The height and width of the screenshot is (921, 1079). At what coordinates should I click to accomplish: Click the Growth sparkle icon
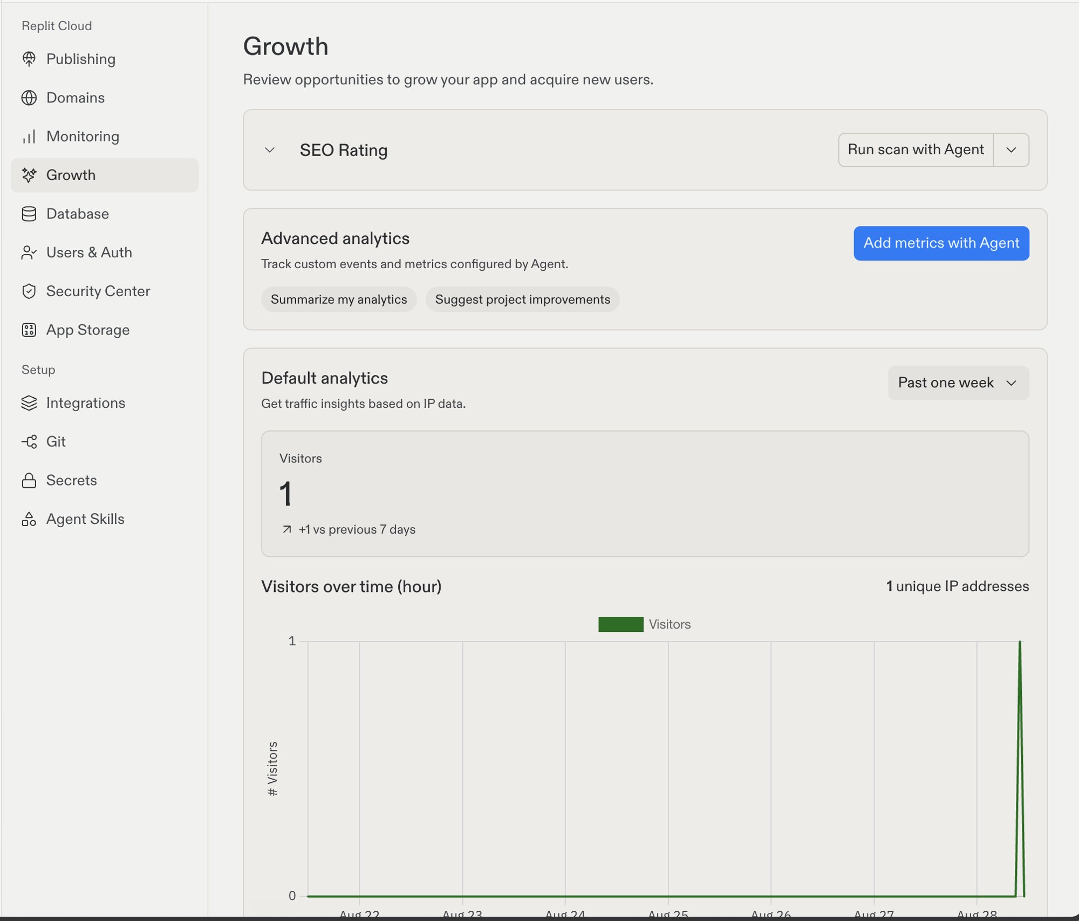(x=29, y=175)
